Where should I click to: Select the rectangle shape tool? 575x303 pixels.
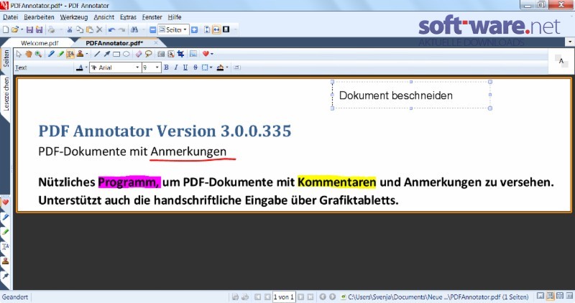tap(116, 55)
